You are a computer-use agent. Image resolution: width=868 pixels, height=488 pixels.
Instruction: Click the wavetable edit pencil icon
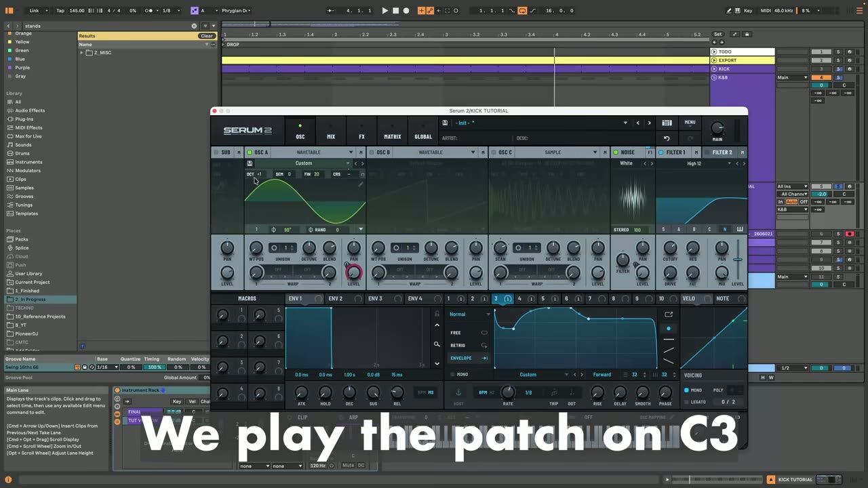360,184
